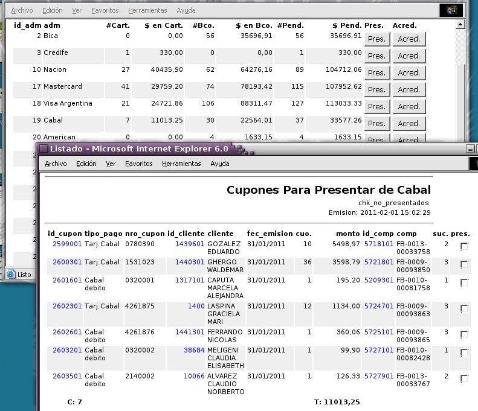Open client link 1439601
The height and width of the screenshot is (411, 478).
click(190, 244)
